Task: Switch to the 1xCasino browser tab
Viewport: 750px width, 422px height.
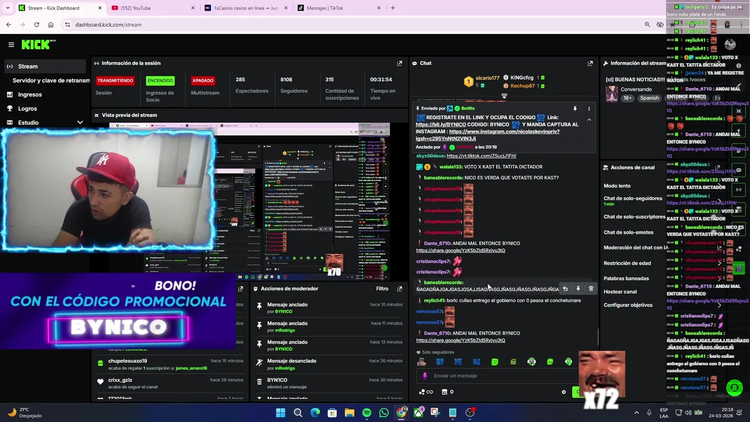Action: click(x=245, y=8)
